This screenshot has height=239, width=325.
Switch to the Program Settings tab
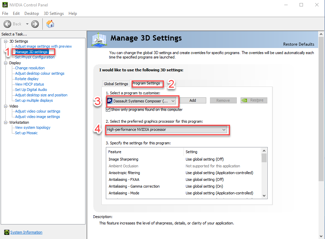(146, 83)
